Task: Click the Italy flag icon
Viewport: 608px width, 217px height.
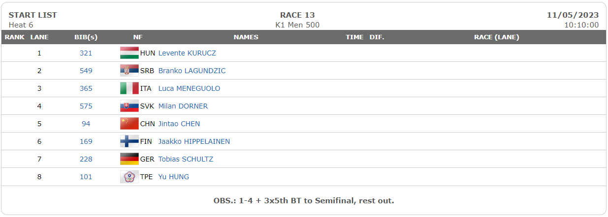Action: tap(129, 88)
